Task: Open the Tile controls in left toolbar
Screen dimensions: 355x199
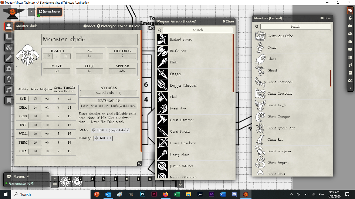Action: coord(9,48)
